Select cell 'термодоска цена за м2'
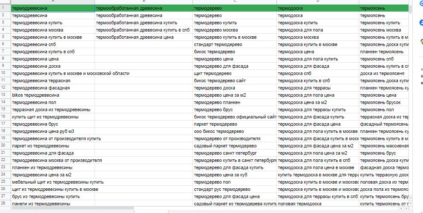423x213 pixels. point(318,103)
